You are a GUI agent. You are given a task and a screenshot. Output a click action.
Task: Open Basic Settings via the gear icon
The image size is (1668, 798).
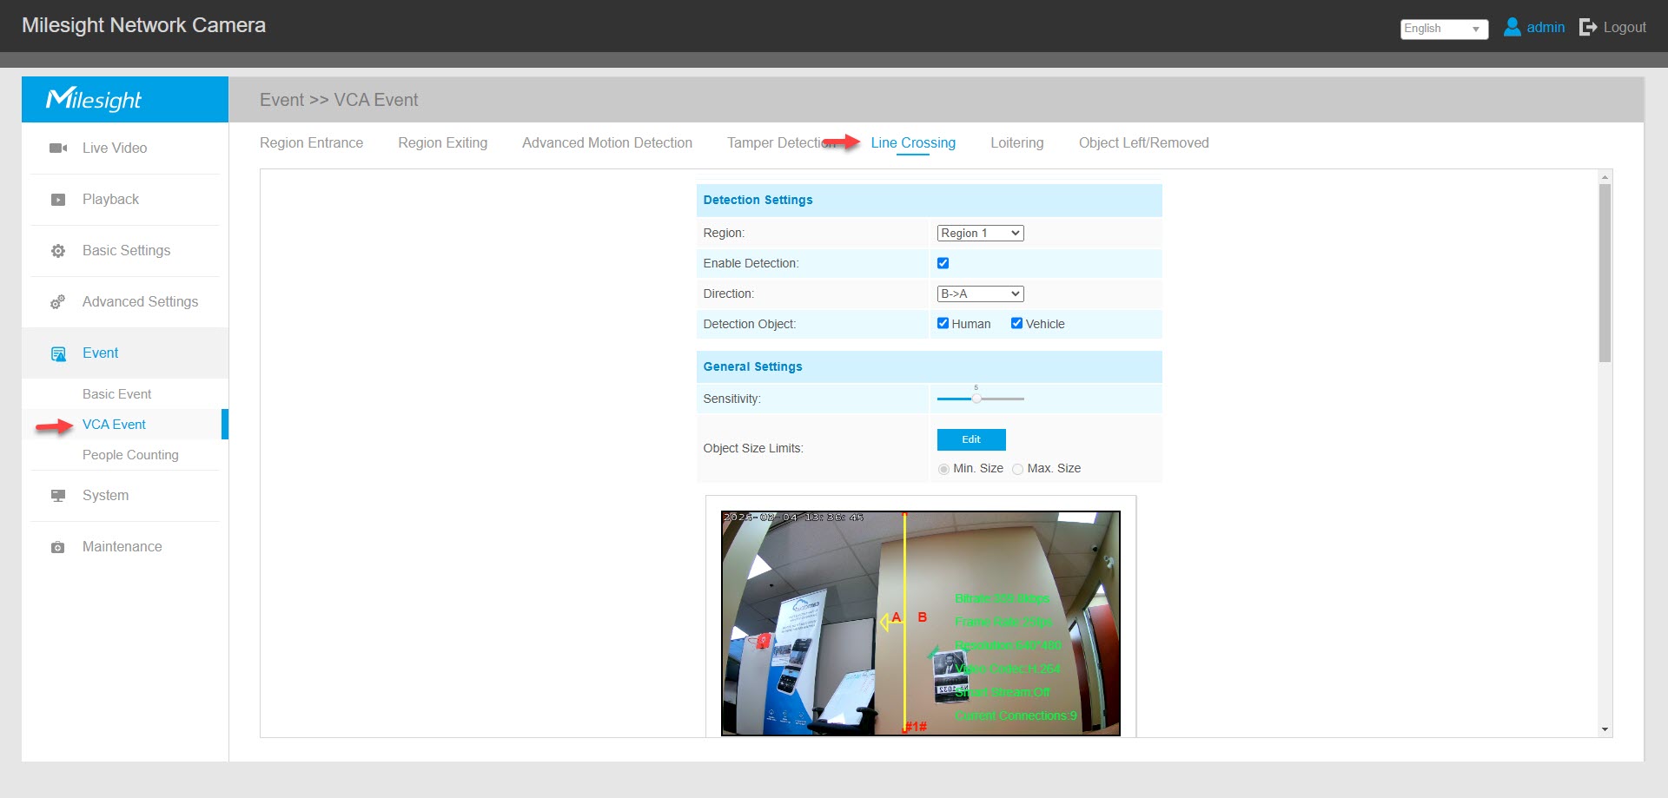[57, 250]
